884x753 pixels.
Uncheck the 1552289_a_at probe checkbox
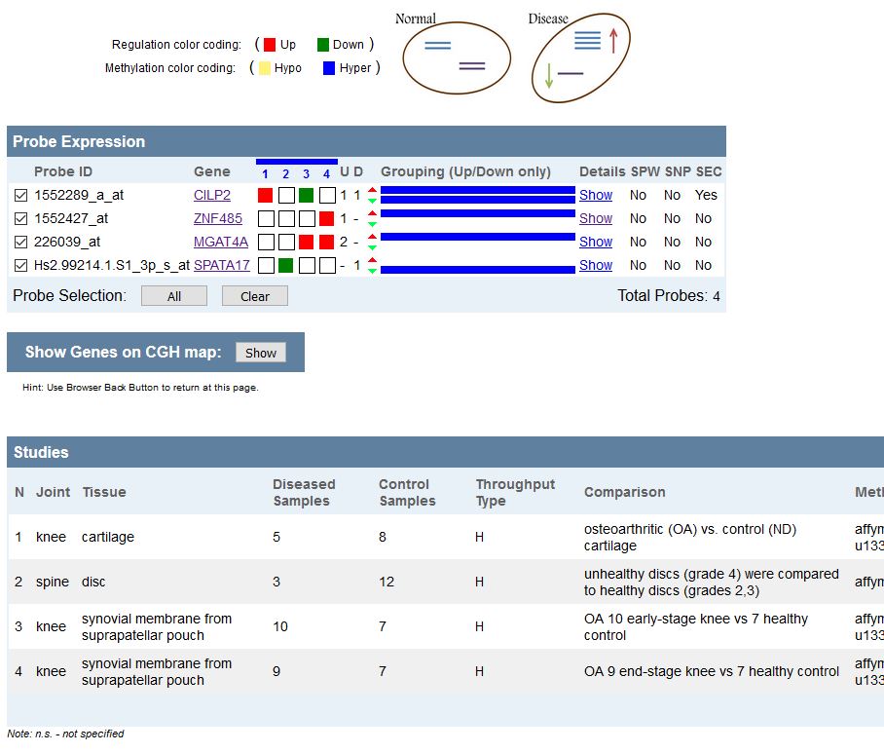pyautogui.click(x=21, y=196)
